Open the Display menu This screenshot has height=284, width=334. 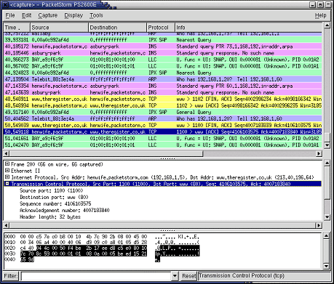click(x=73, y=15)
